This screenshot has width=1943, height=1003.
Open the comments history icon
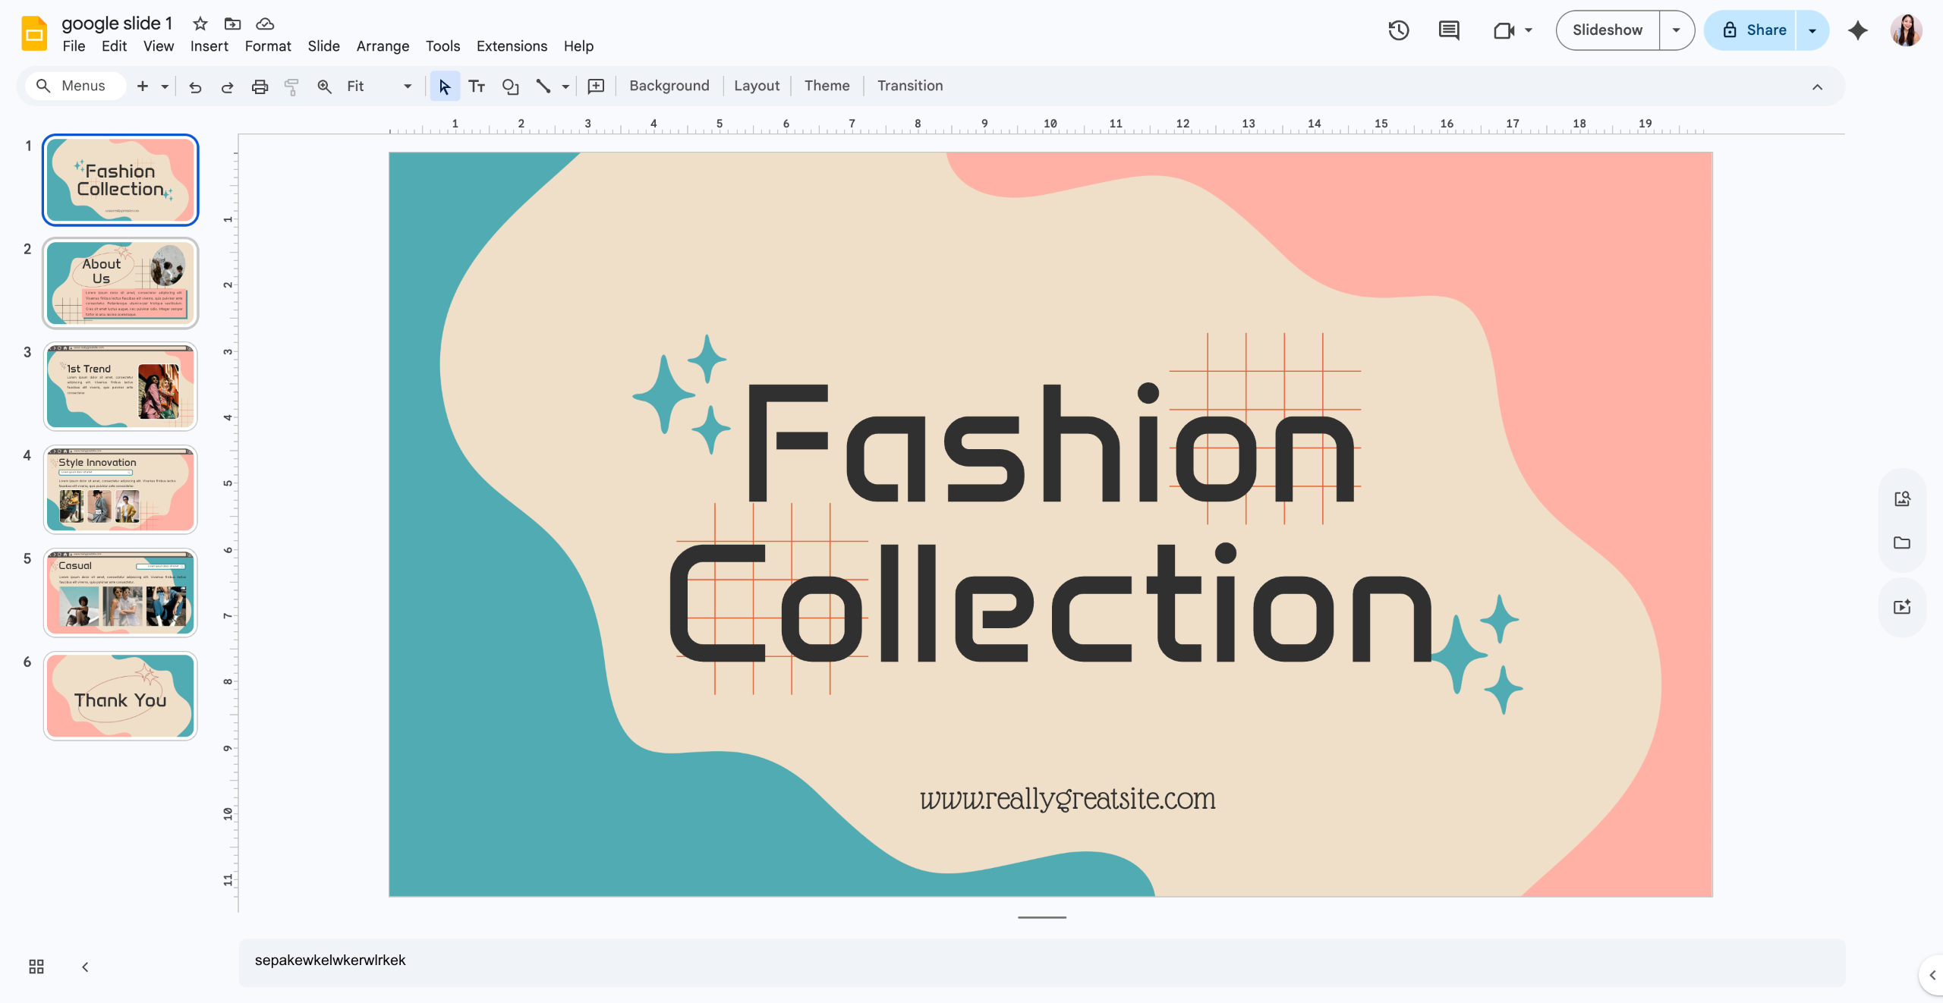[1449, 30]
